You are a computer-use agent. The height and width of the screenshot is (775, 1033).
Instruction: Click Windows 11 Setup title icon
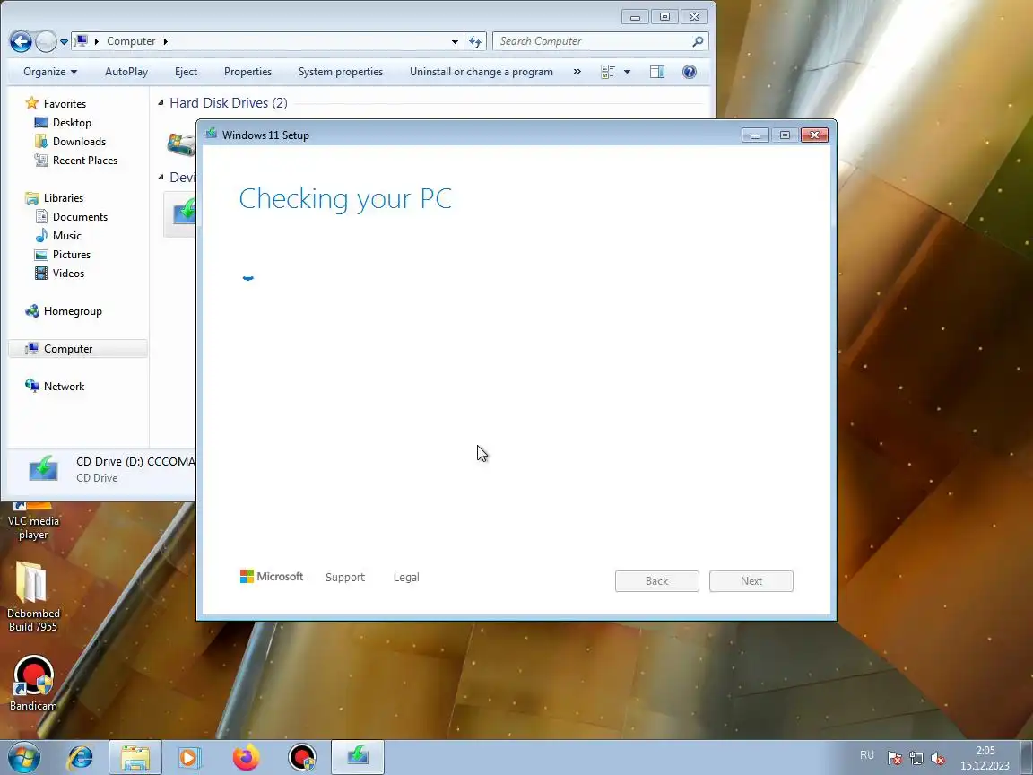pyautogui.click(x=211, y=135)
